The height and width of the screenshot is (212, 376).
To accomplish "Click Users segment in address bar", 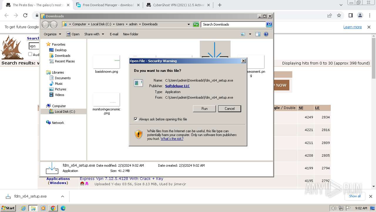I will coord(120,24).
